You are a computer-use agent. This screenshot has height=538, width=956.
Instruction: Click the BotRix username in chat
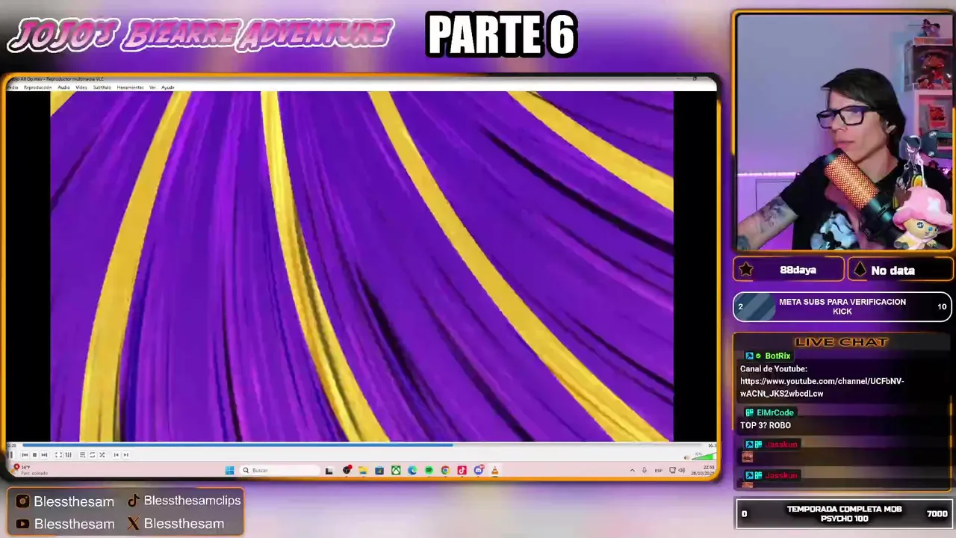tap(777, 356)
